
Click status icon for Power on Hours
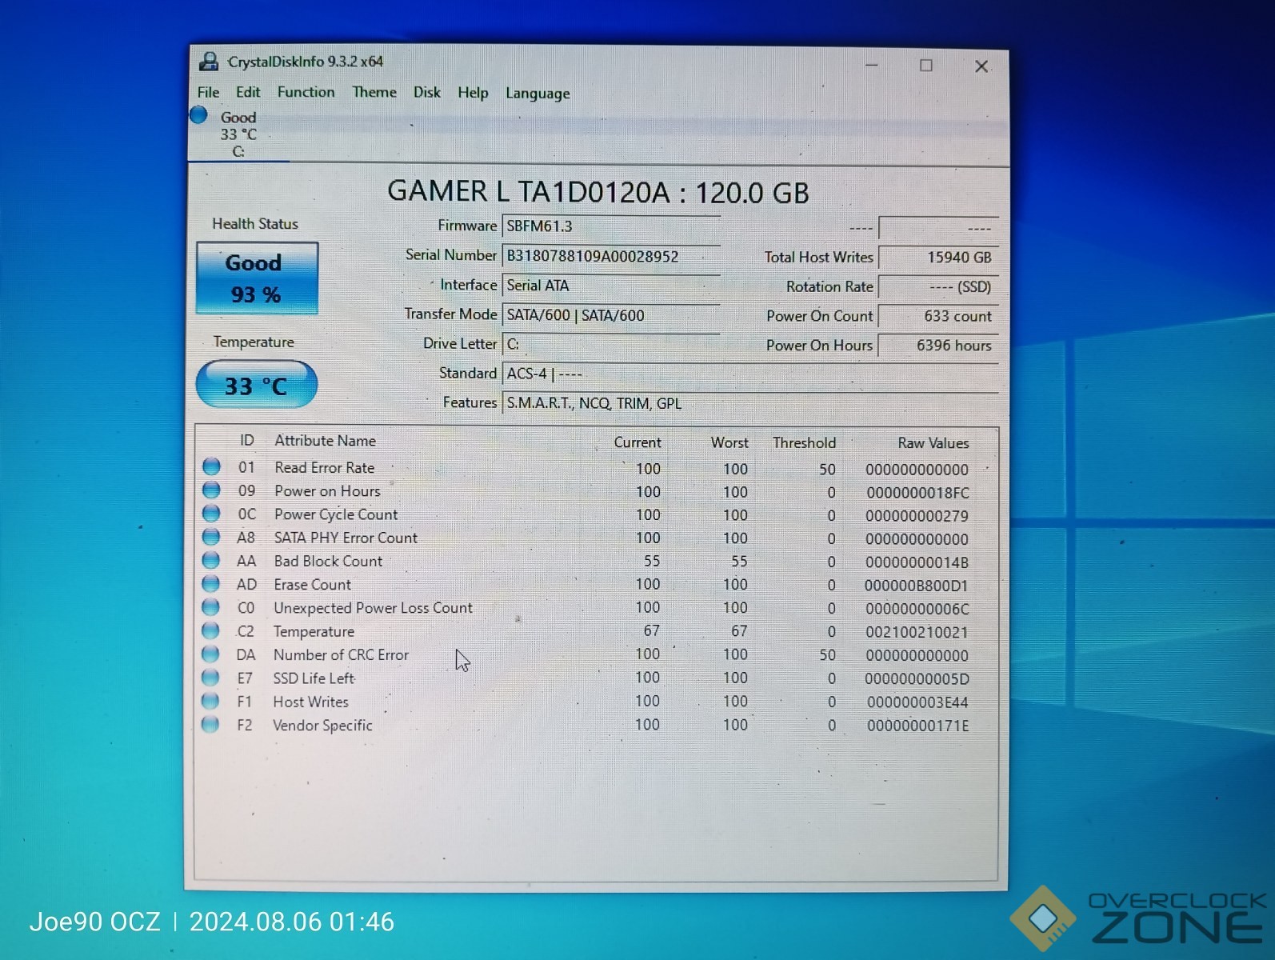211,490
